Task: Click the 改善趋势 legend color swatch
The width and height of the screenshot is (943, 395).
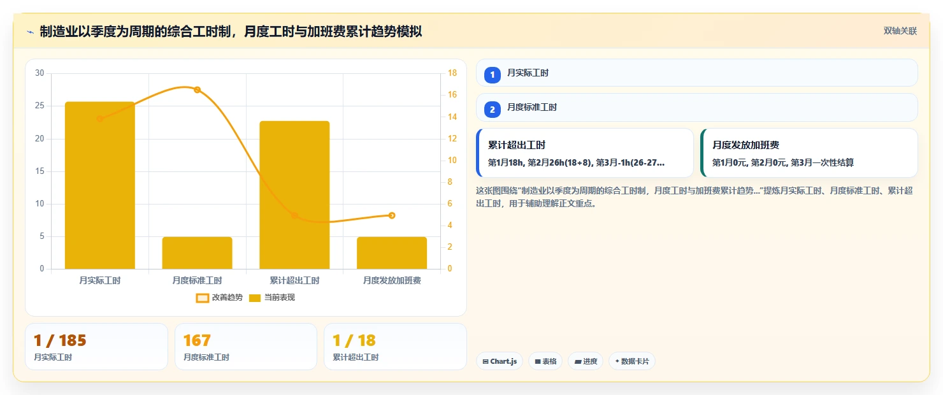Action: click(x=203, y=298)
